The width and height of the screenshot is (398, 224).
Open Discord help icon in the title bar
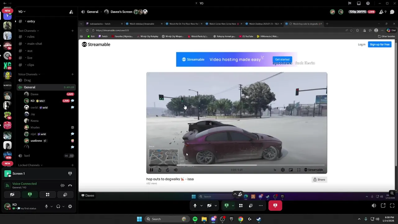pos(368,3)
